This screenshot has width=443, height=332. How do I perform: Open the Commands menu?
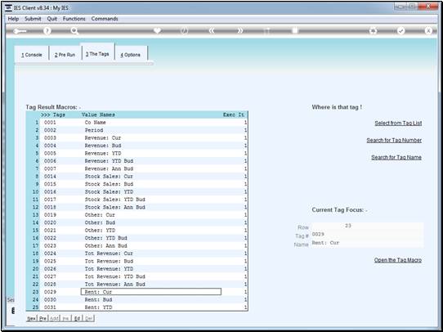[x=105, y=19]
